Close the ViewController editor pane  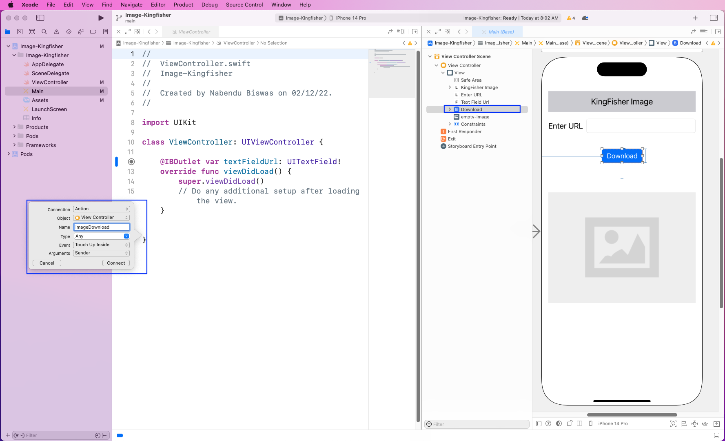point(118,32)
